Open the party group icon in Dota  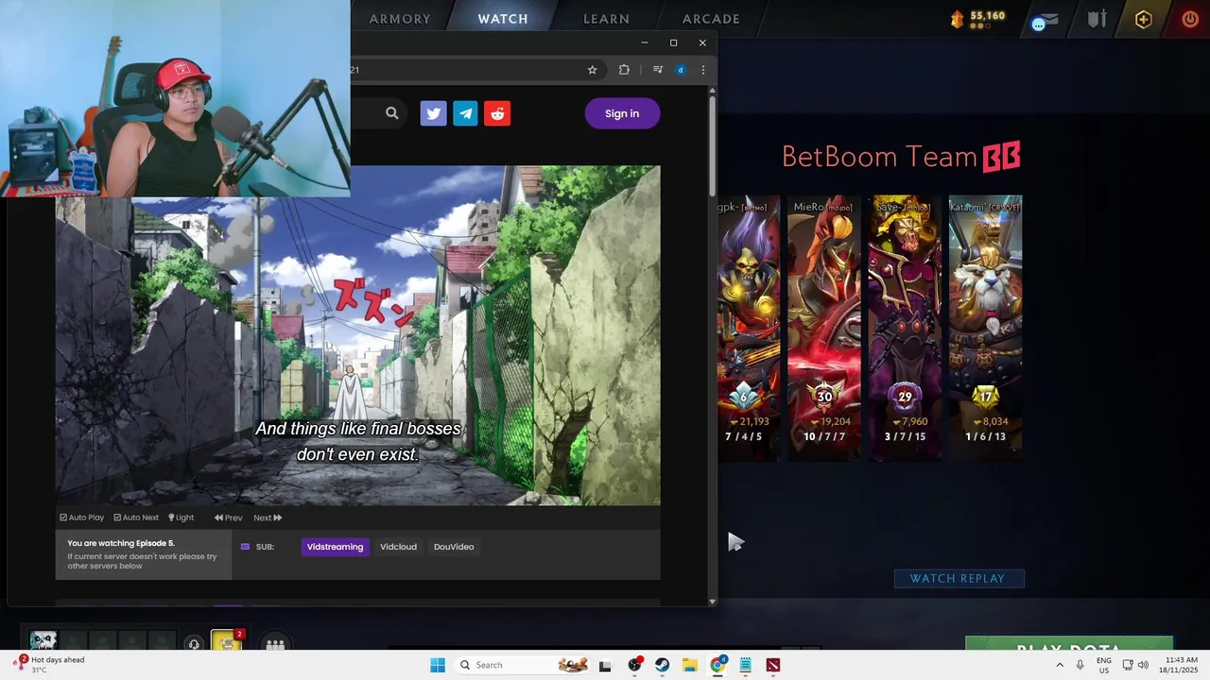275,644
